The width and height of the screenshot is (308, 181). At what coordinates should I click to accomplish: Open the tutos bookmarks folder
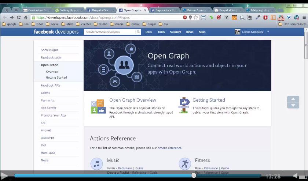point(37,24)
